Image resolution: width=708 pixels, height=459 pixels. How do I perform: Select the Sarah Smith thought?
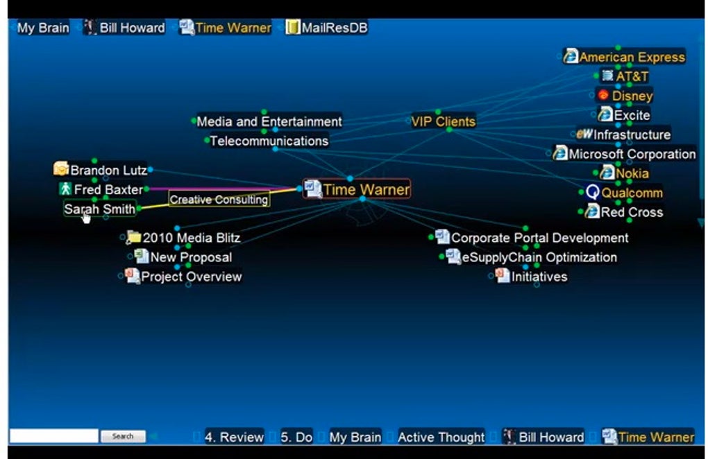(99, 208)
